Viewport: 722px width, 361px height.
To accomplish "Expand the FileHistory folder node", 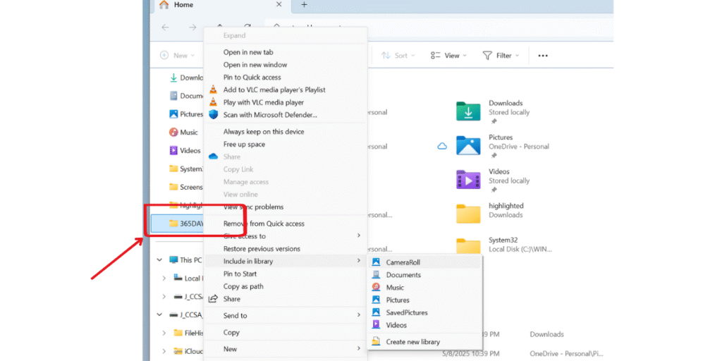I will [164, 333].
